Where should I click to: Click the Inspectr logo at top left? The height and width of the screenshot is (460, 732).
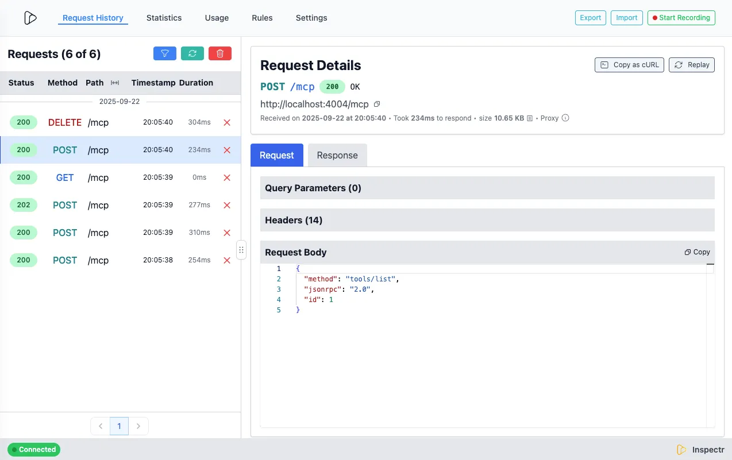click(30, 18)
